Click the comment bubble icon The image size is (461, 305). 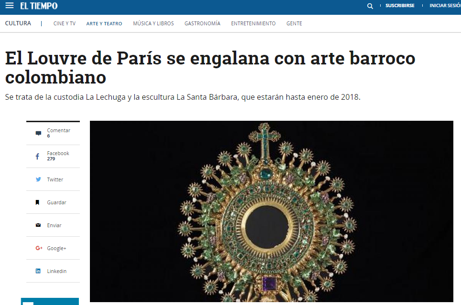pyautogui.click(x=38, y=133)
